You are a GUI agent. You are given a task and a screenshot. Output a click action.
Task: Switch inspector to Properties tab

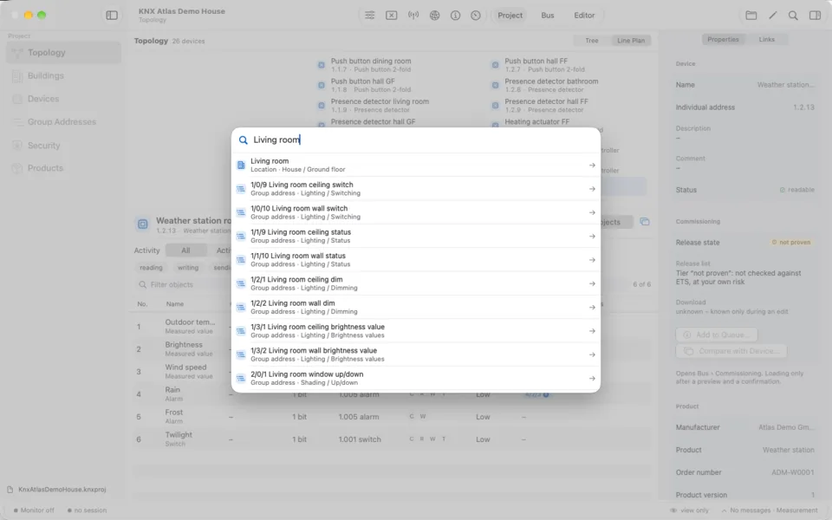[x=723, y=39]
